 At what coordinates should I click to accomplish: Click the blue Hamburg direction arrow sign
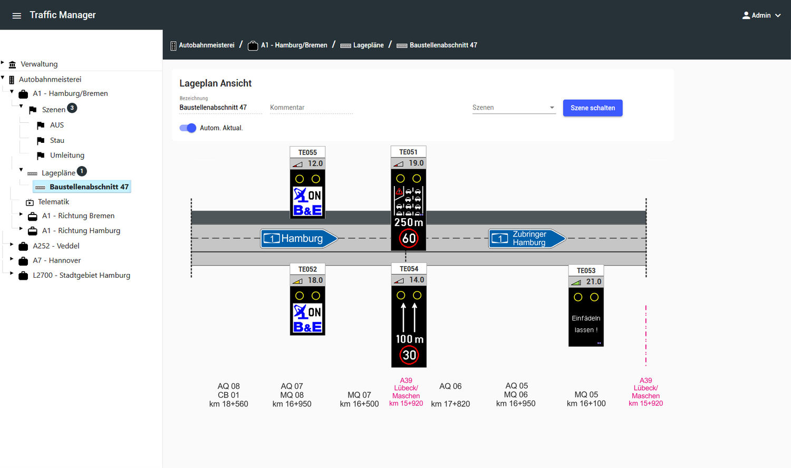pyautogui.click(x=299, y=239)
